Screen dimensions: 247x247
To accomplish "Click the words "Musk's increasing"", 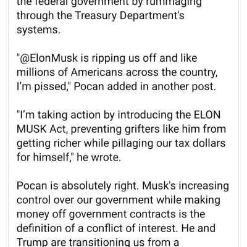I will coord(185,186).
